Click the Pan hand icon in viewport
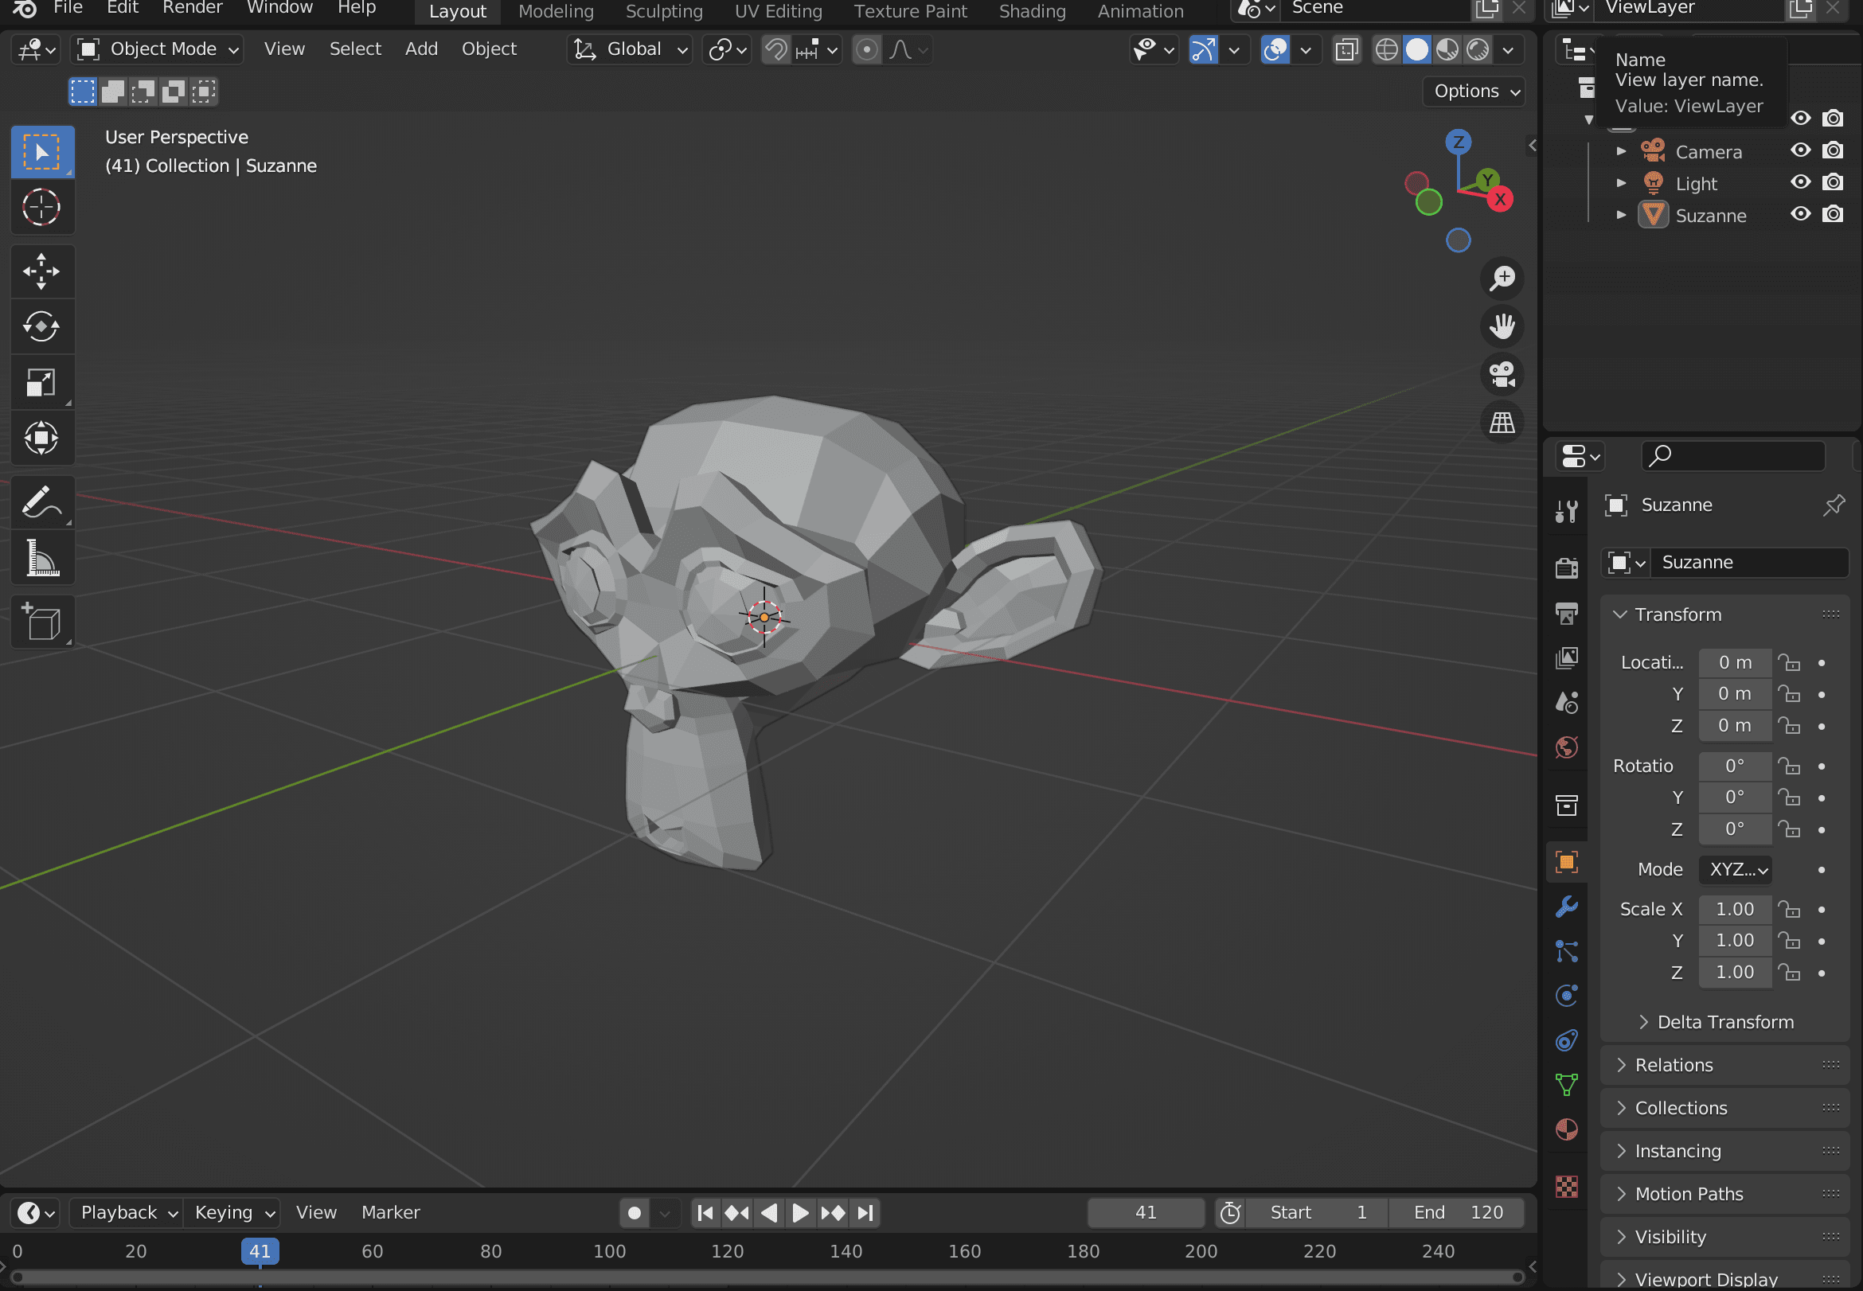 pos(1502,327)
